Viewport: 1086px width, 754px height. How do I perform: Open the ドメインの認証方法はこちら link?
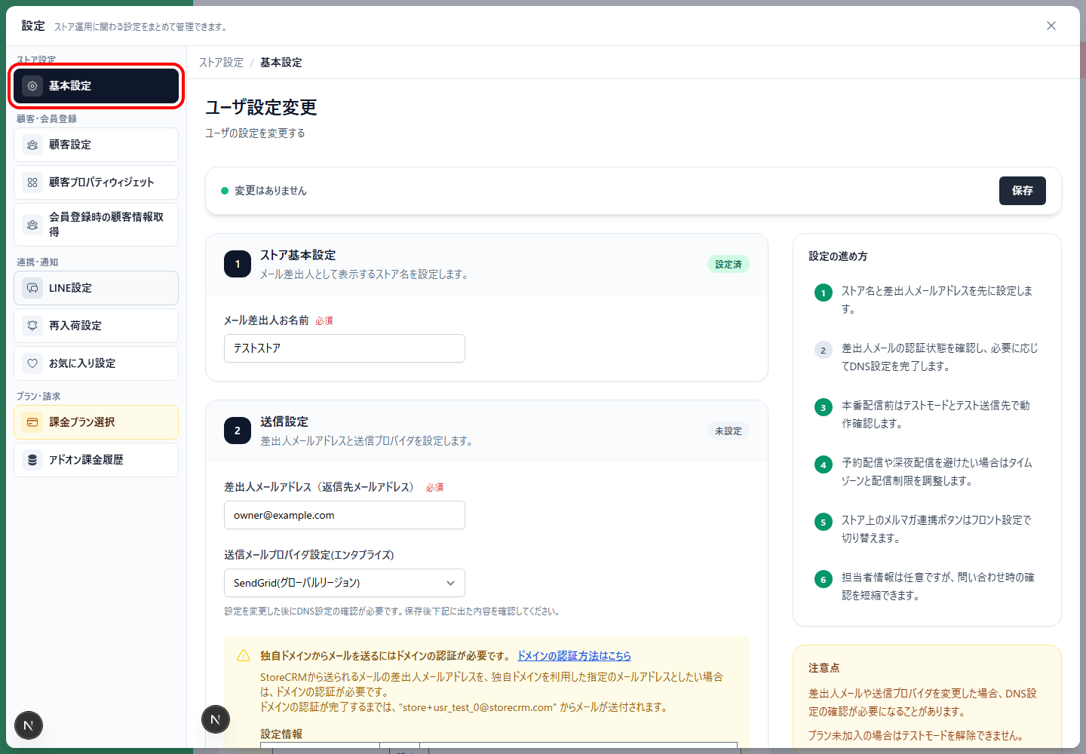pos(574,656)
